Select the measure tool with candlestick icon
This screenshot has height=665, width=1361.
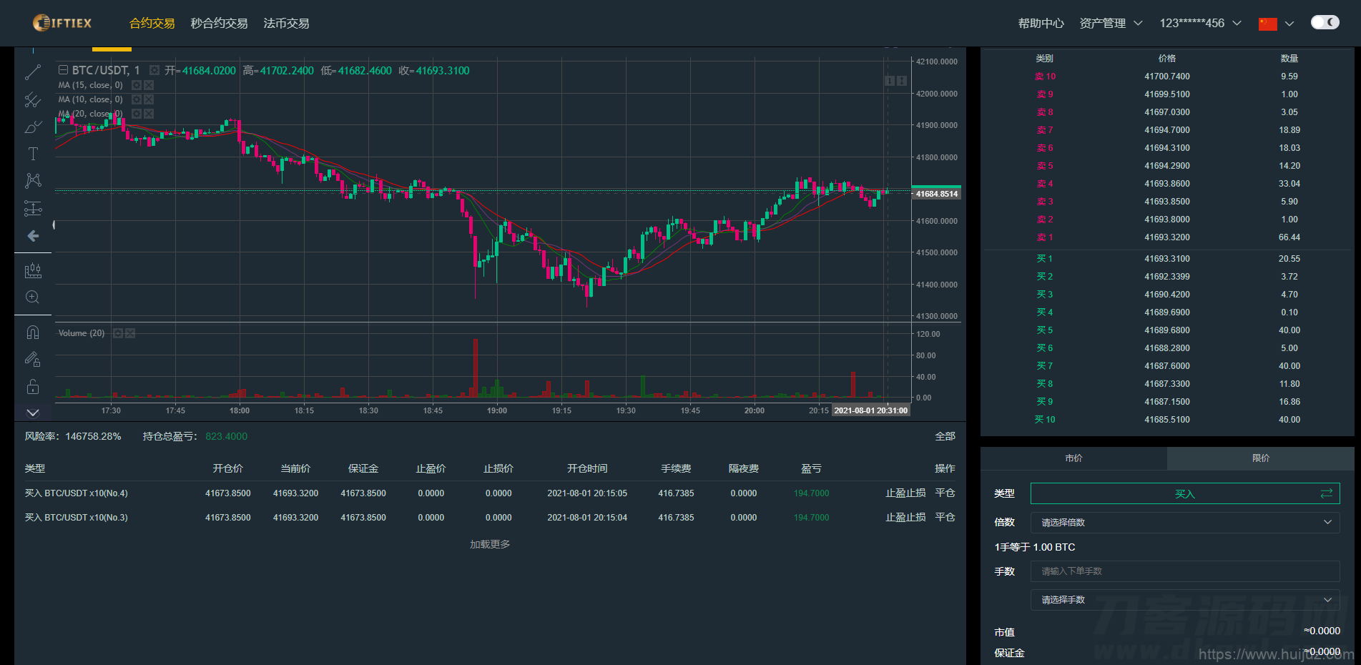point(33,270)
